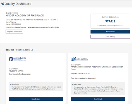Click the STAR 2 designation text

[110, 21]
